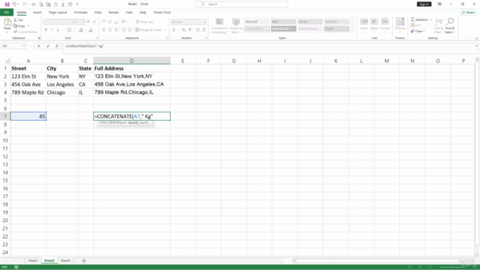Viewport: 480px width, 270px height.
Task: Switch to the Sheet1 tab
Action: tap(33, 260)
